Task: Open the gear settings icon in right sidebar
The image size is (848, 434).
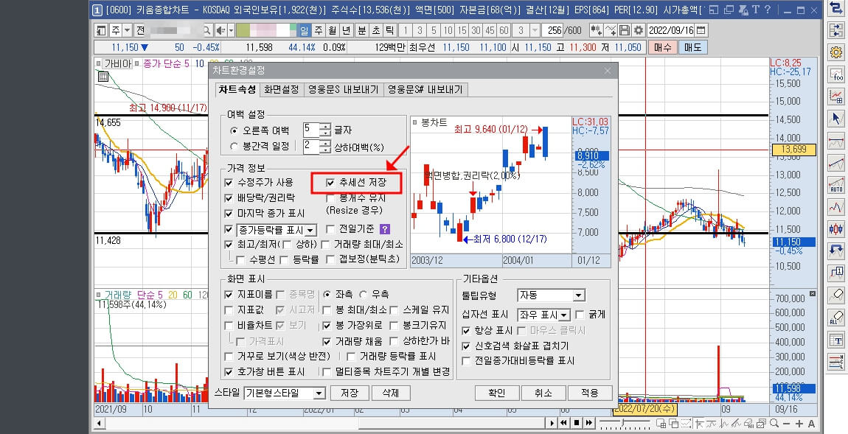Action: [836, 52]
